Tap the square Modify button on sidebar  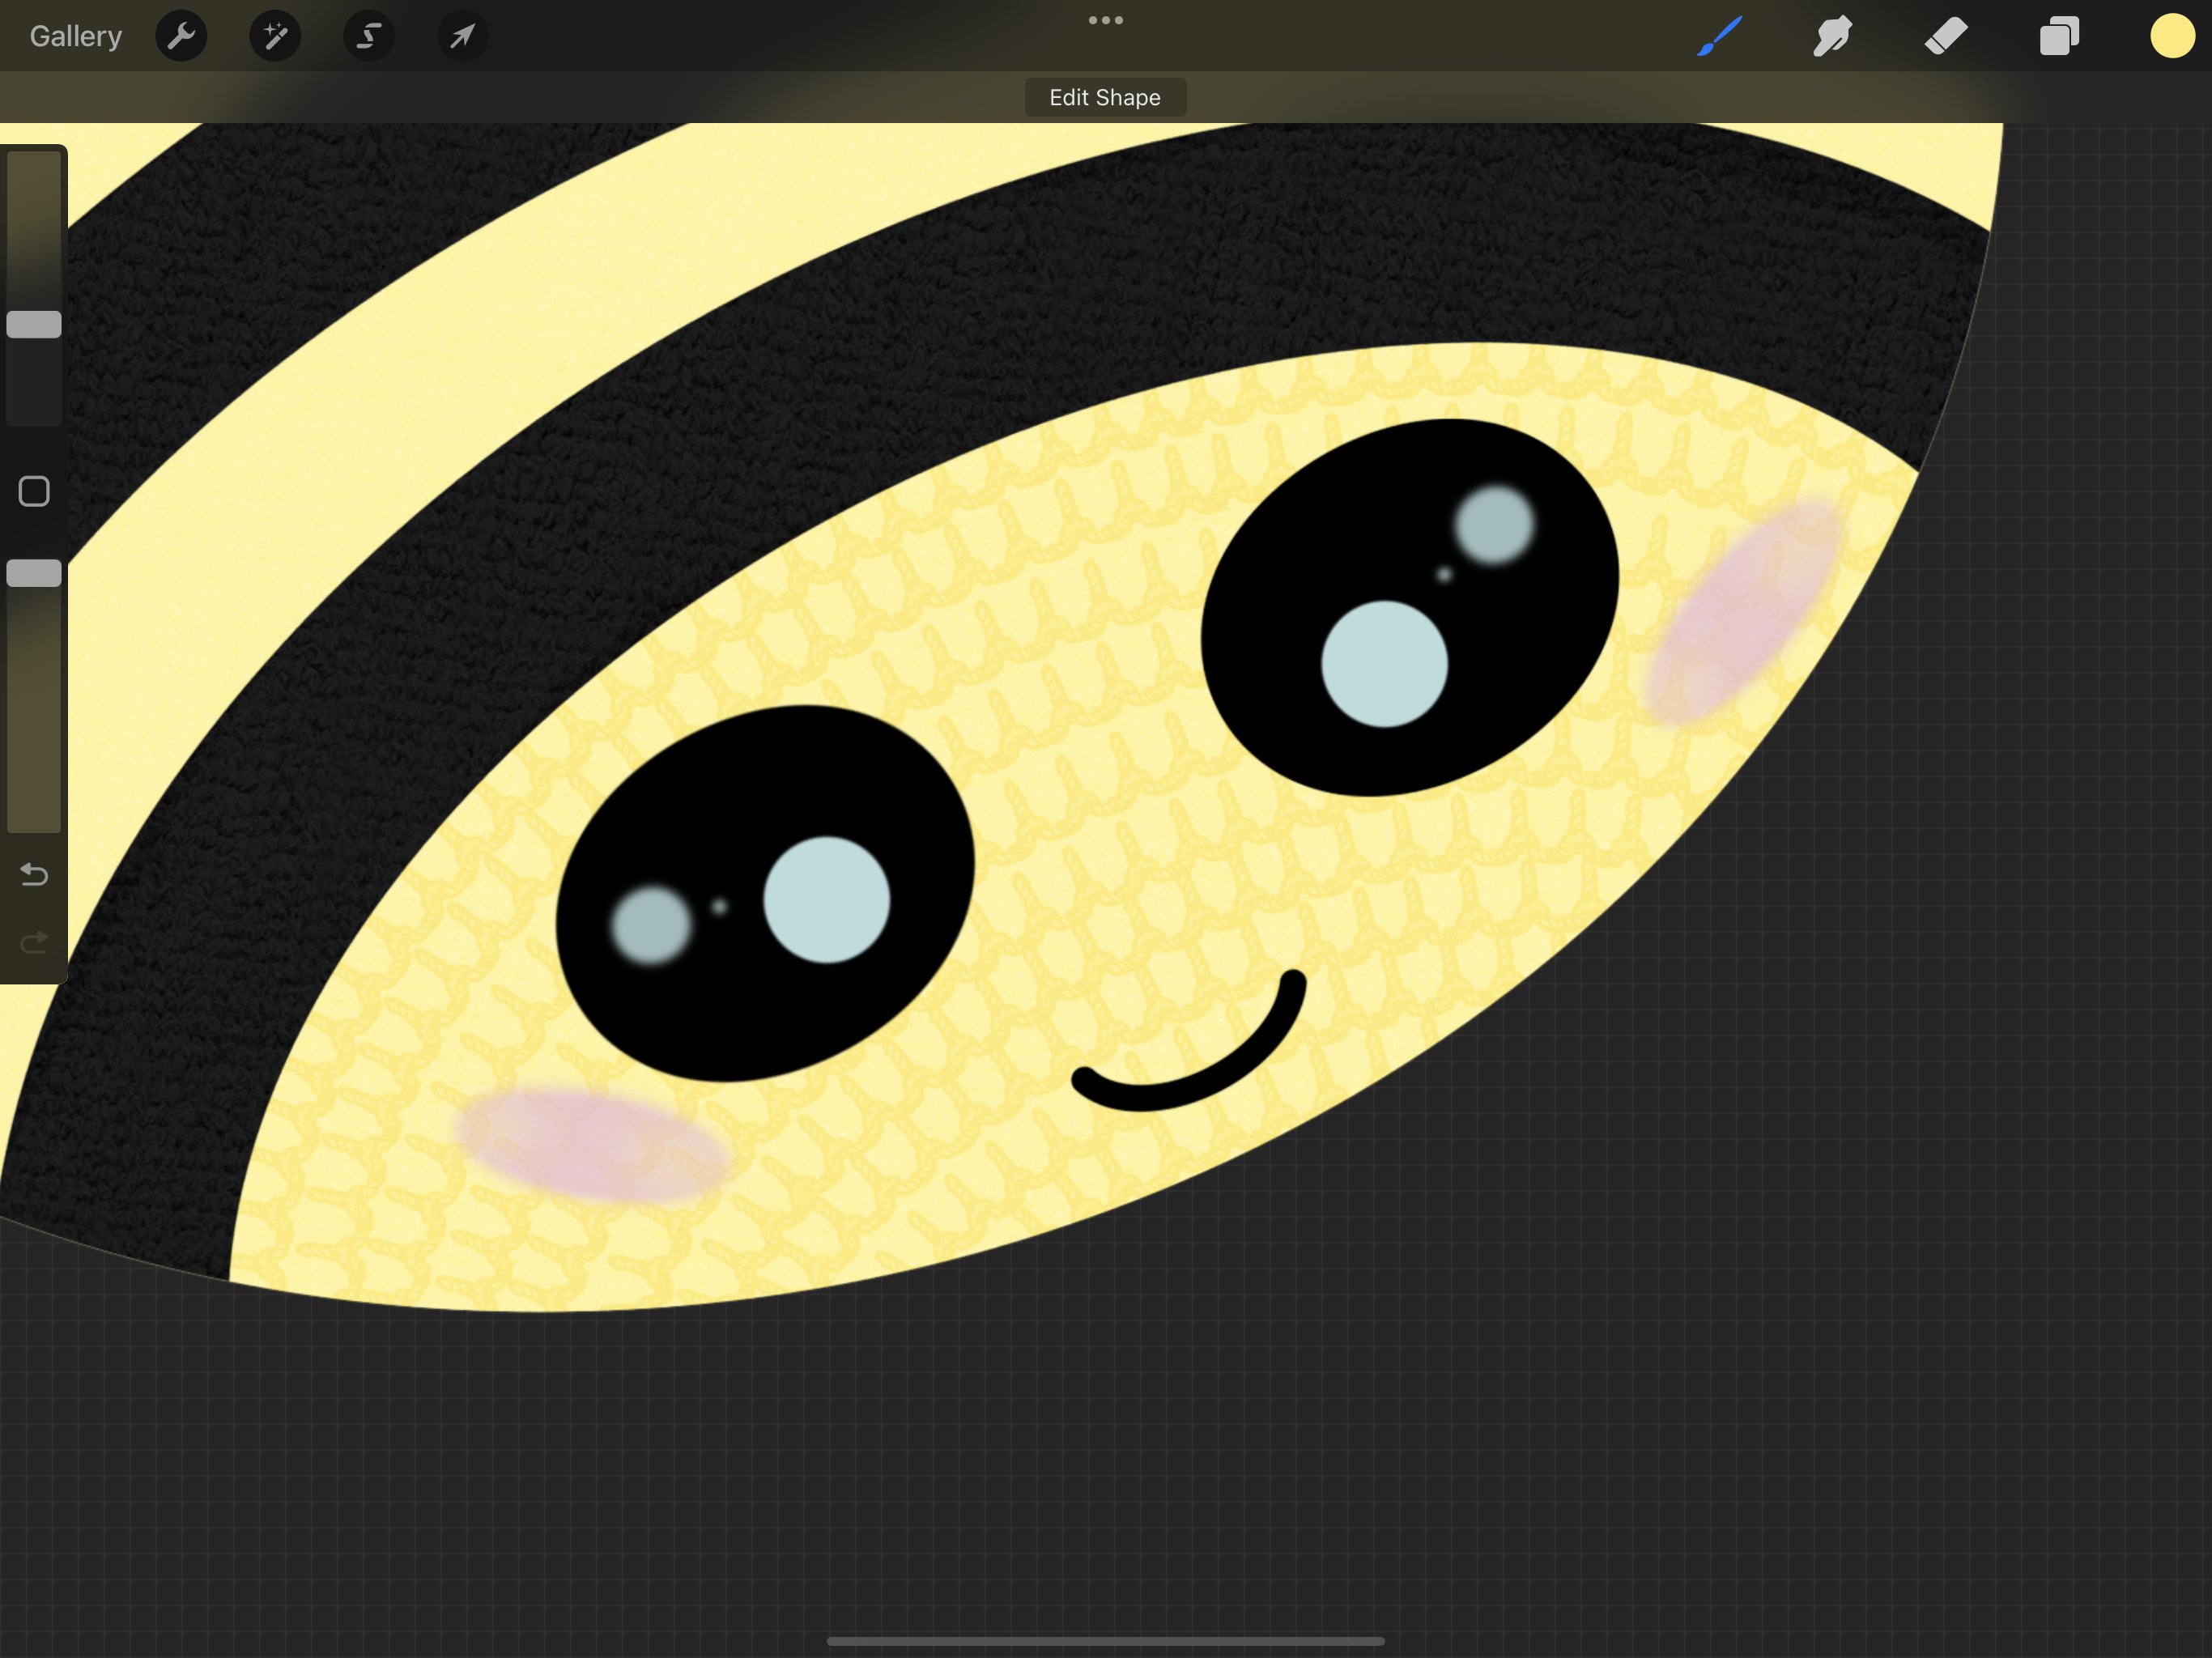tap(34, 491)
